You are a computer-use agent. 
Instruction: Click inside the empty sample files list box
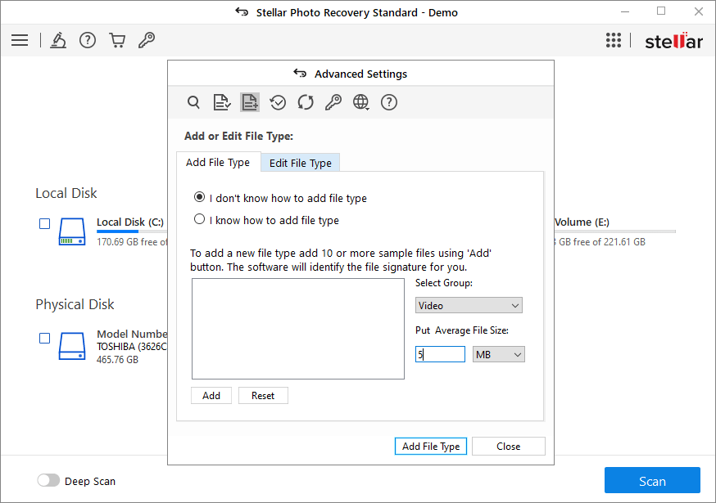[x=298, y=329]
